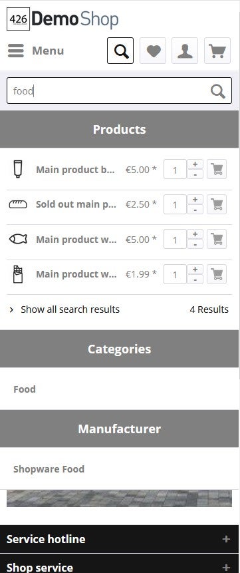240x573 pixels.
Task: Add fish product to cart
Action: [217, 239]
